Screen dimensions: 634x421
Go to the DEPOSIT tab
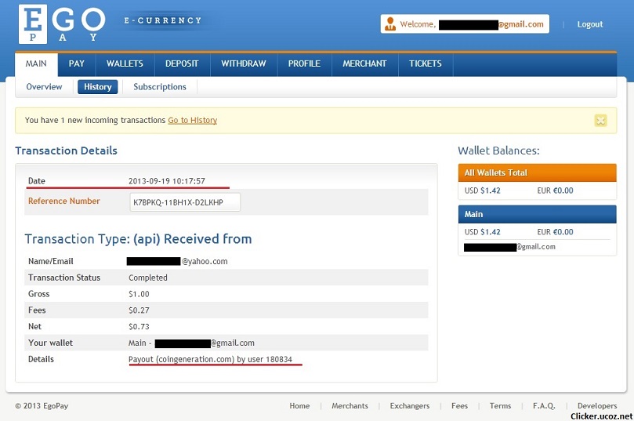pyautogui.click(x=182, y=64)
